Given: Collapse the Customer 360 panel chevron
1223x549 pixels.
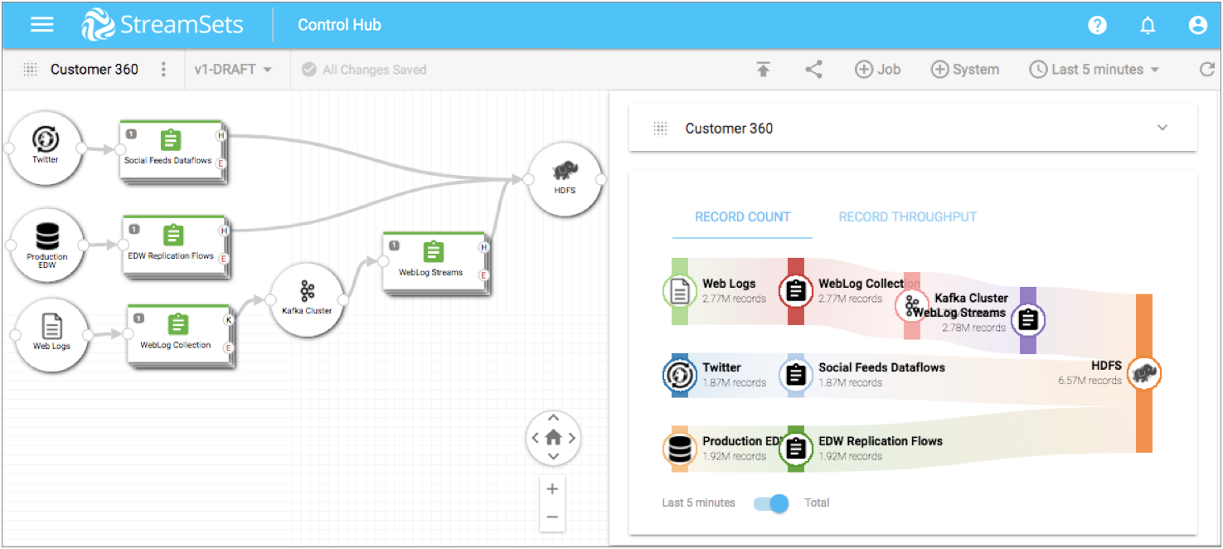Looking at the screenshot, I should [1162, 128].
